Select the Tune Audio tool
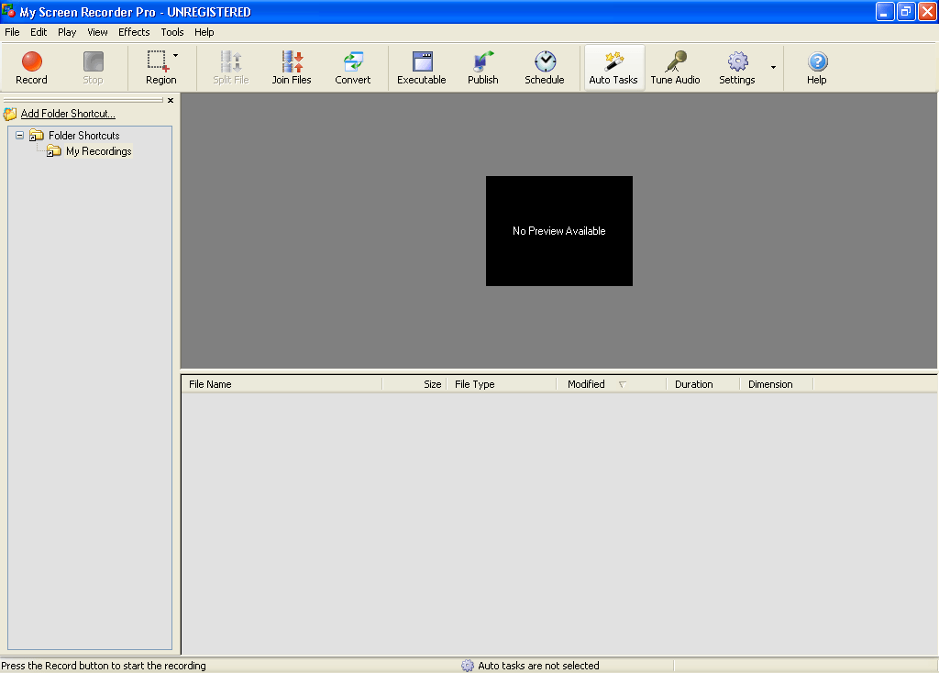 click(675, 67)
